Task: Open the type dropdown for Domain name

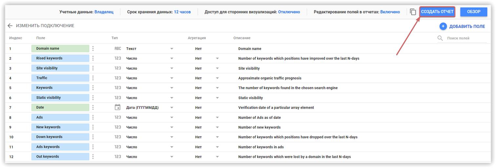Action: (172, 49)
